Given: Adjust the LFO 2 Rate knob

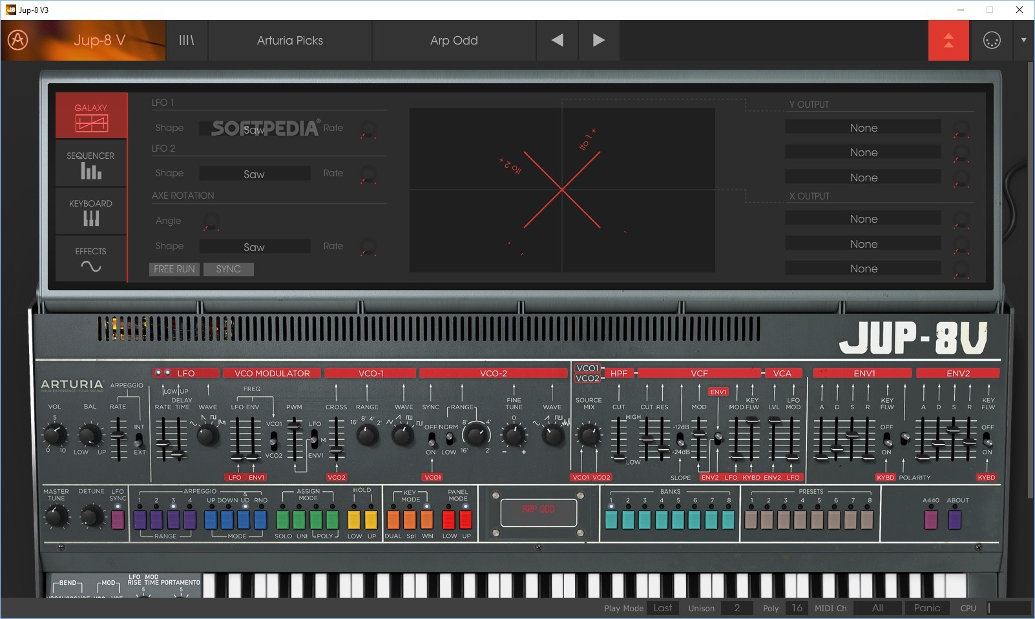Looking at the screenshot, I should click(368, 174).
